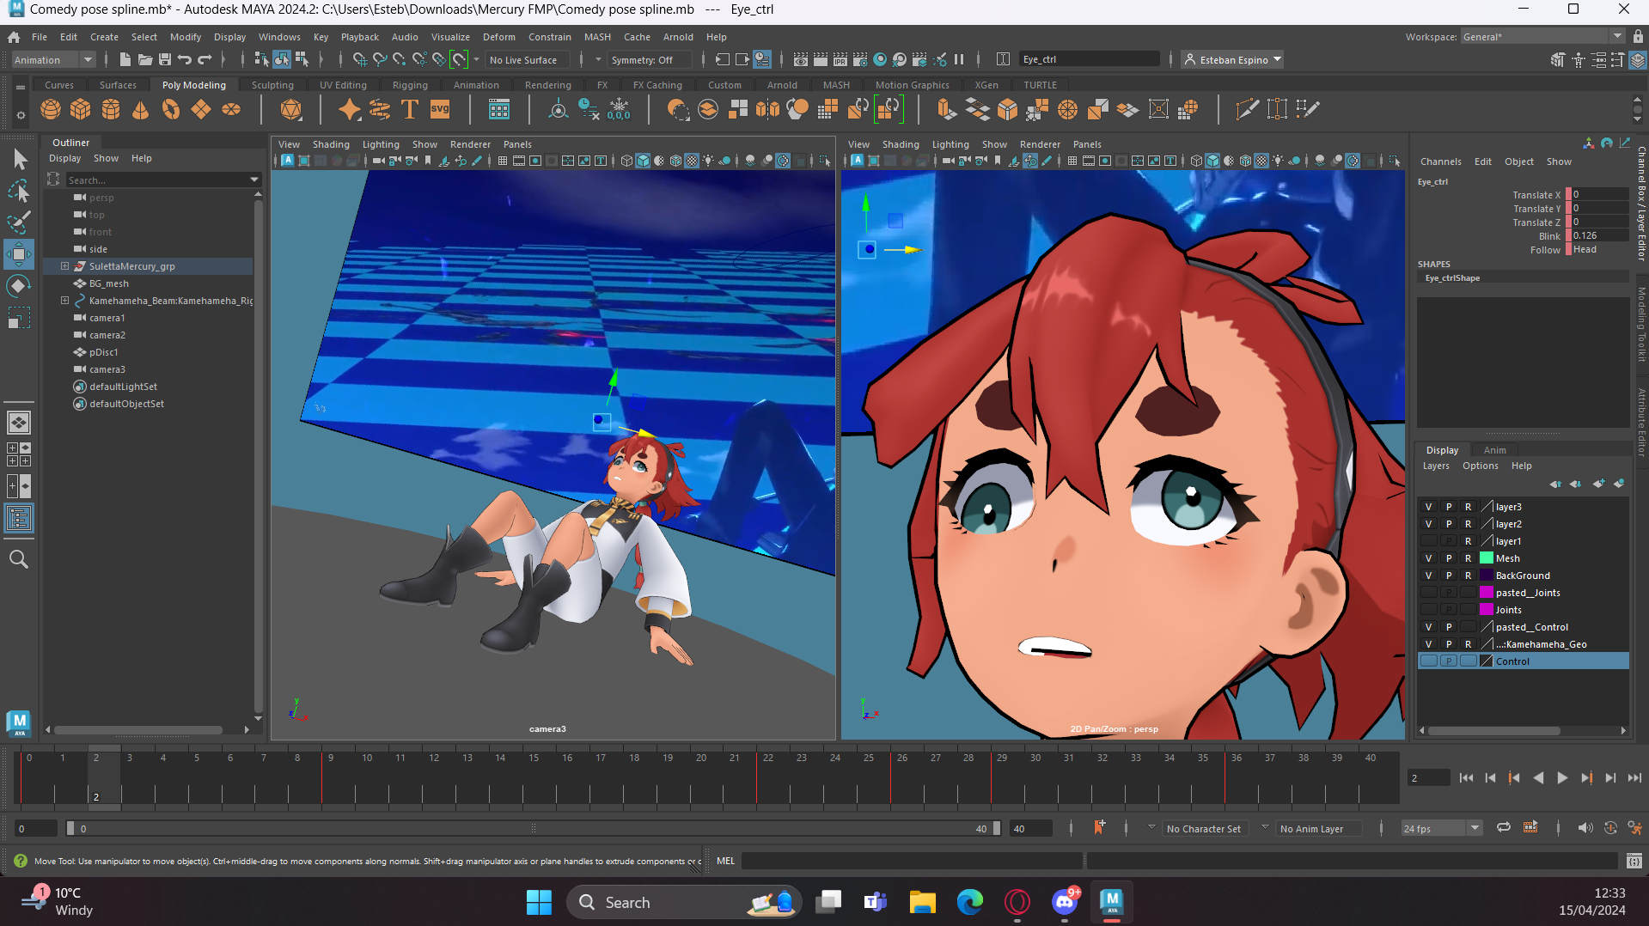The image size is (1649, 926).
Task: Click pasted__Joints magenta color swatch
Action: click(1487, 593)
